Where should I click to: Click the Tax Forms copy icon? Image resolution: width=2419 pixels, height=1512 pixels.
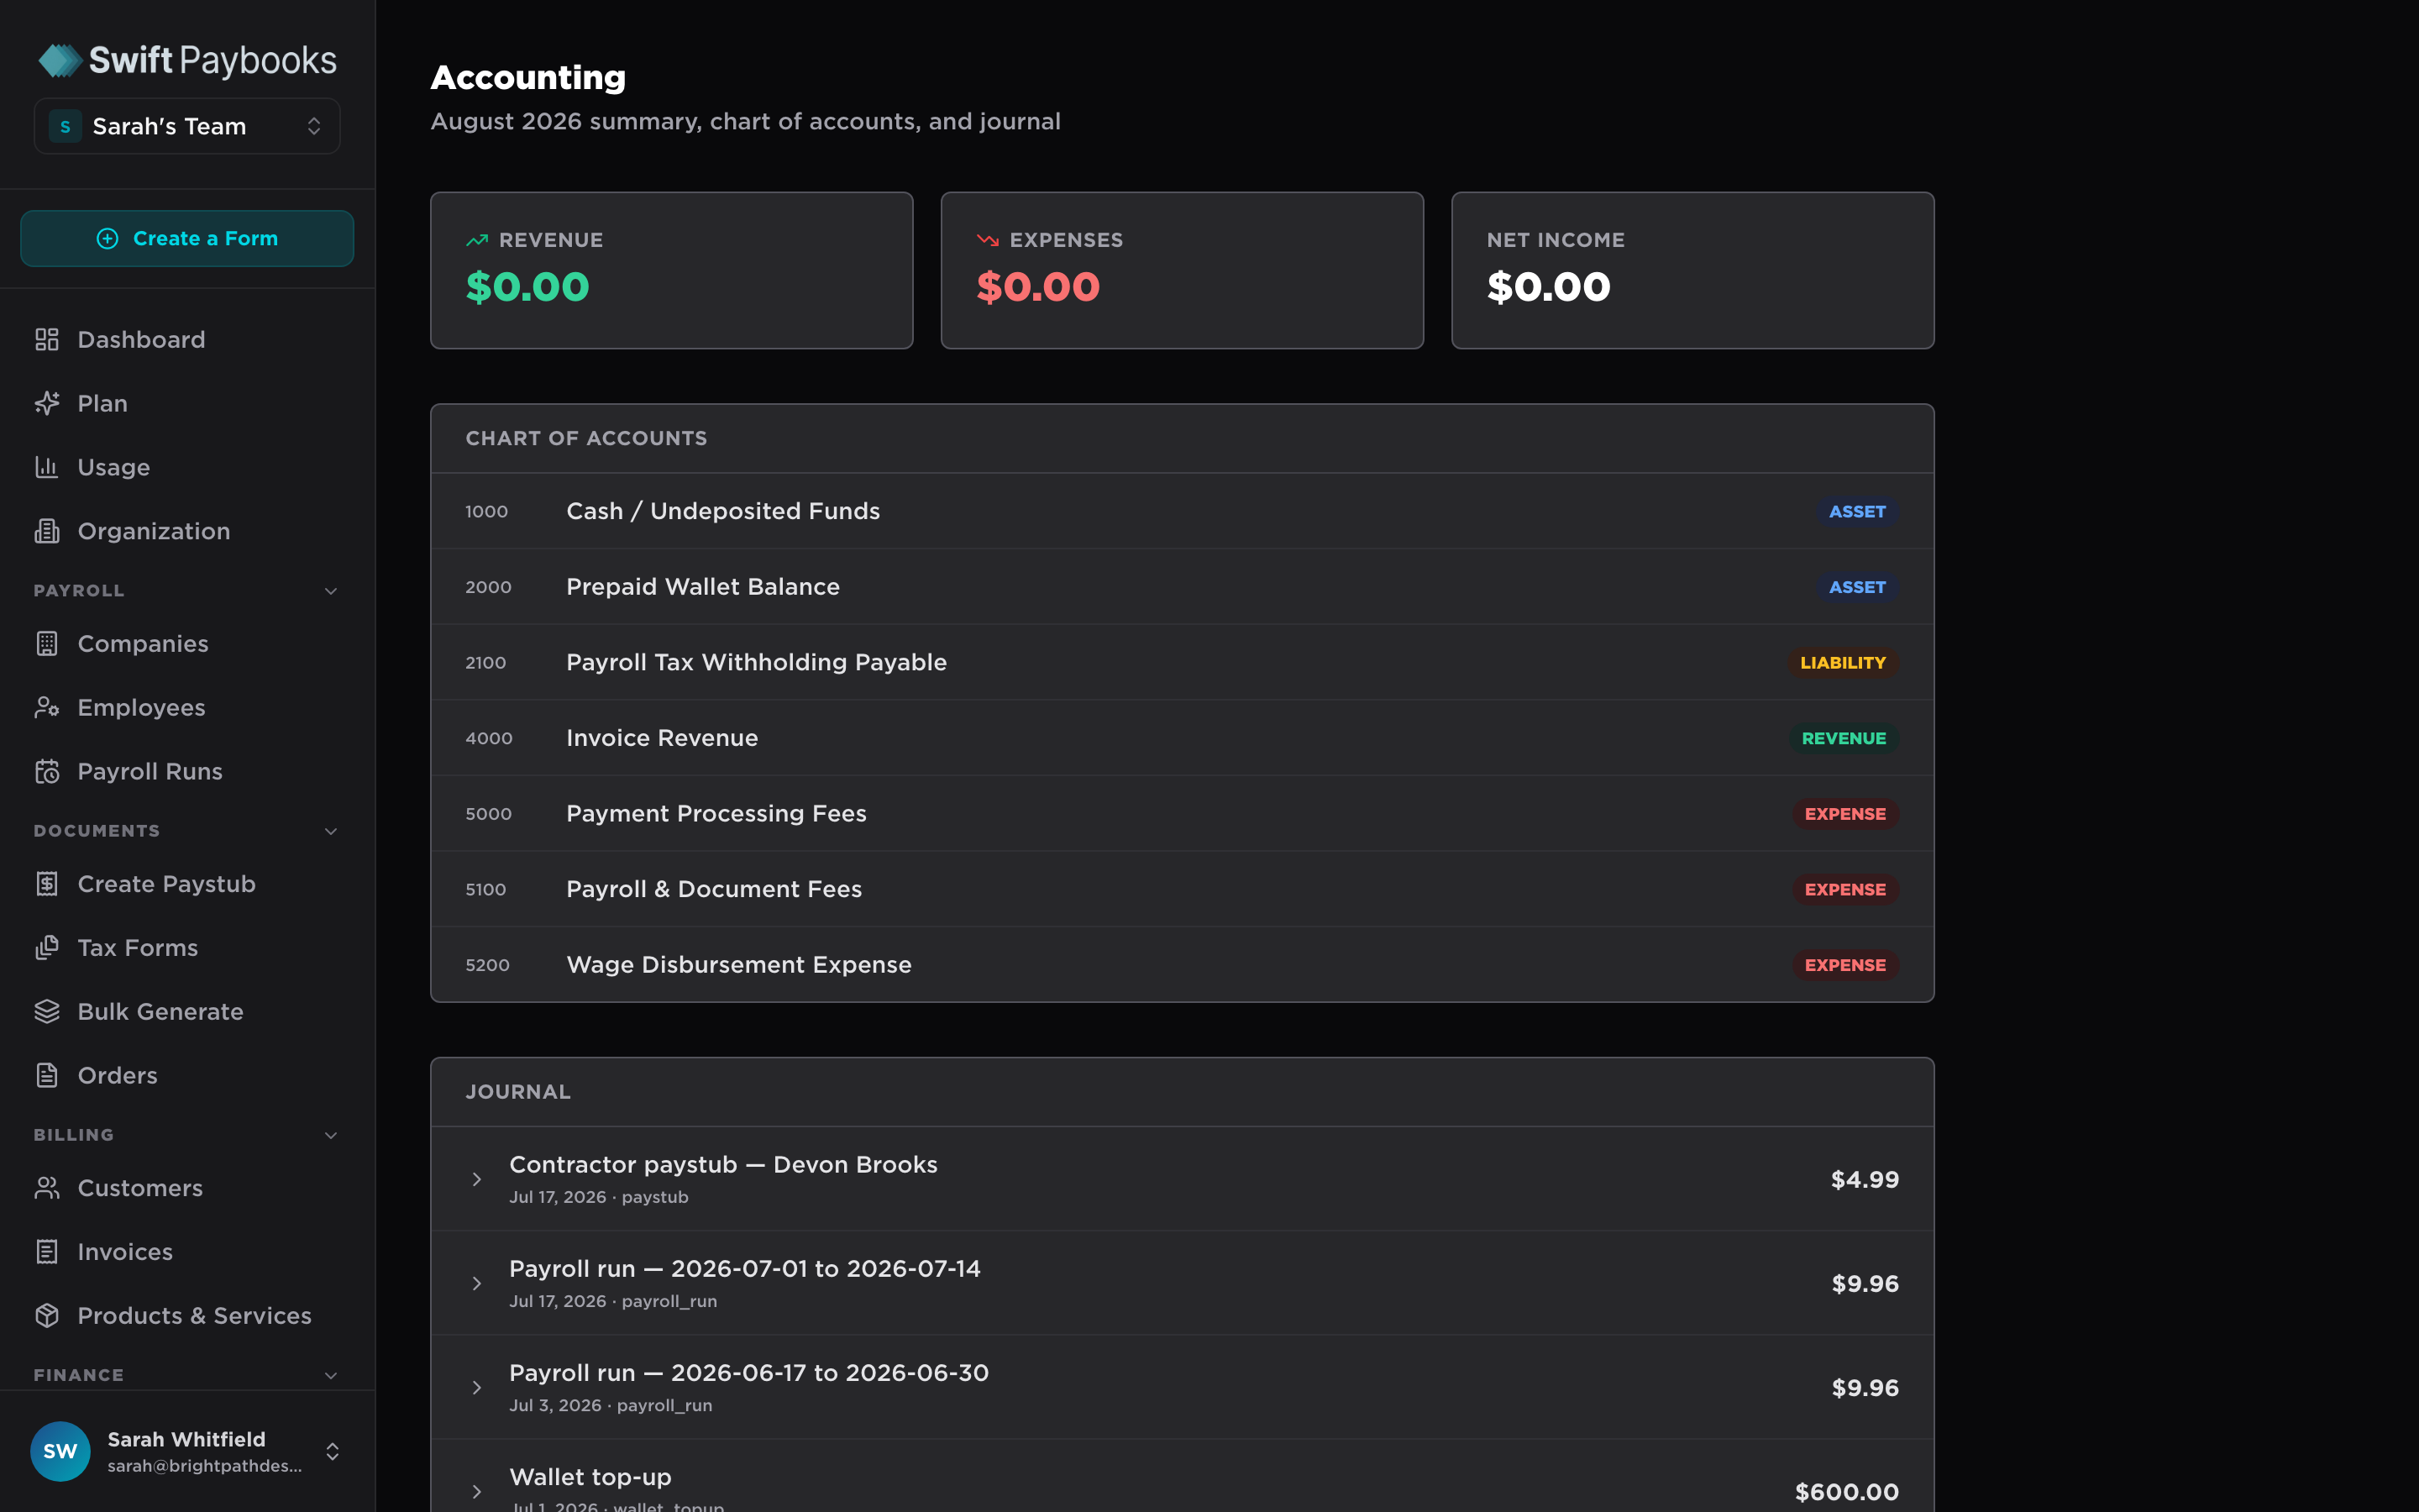point(47,948)
